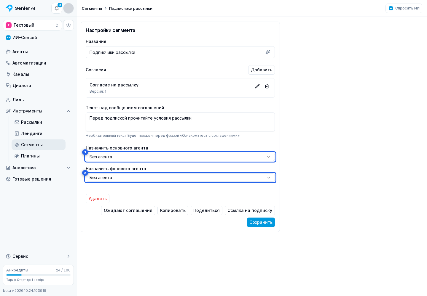The image size is (427, 296).
Task: Click Тариф Старт до 1 ноября text
Action: pyautogui.click(x=26, y=280)
